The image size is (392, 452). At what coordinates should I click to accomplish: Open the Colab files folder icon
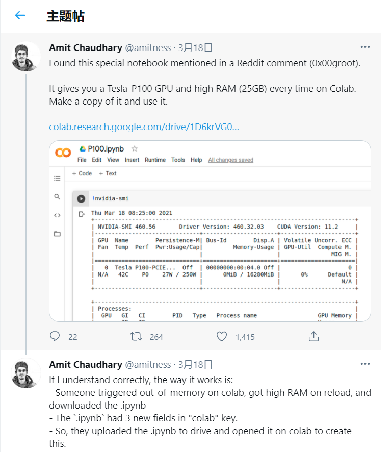57,234
